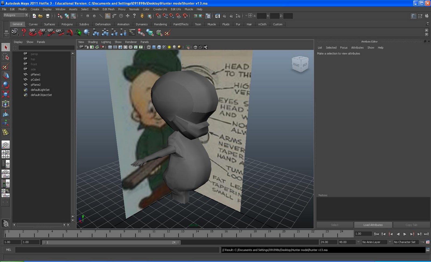
Task: Select pCube1 in the outliner
Action: click(x=35, y=80)
